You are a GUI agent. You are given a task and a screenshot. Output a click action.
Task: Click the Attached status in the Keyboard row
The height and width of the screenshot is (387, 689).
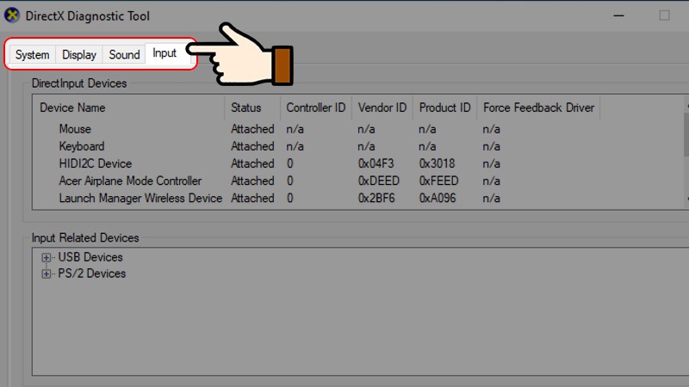tap(252, 146)
